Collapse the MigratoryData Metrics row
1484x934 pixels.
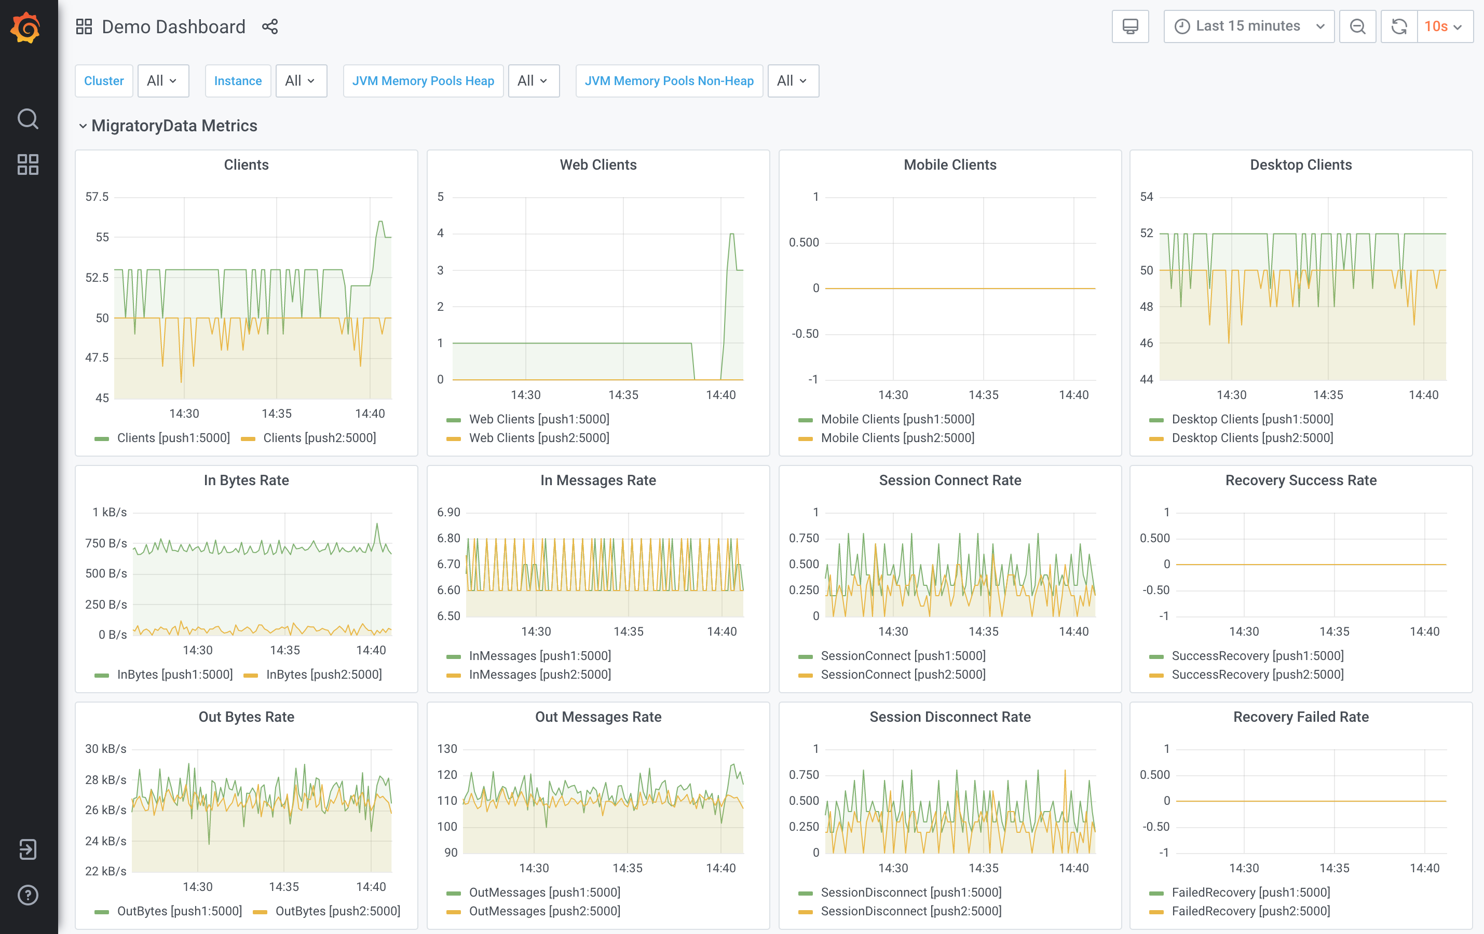tap(174, 126)
